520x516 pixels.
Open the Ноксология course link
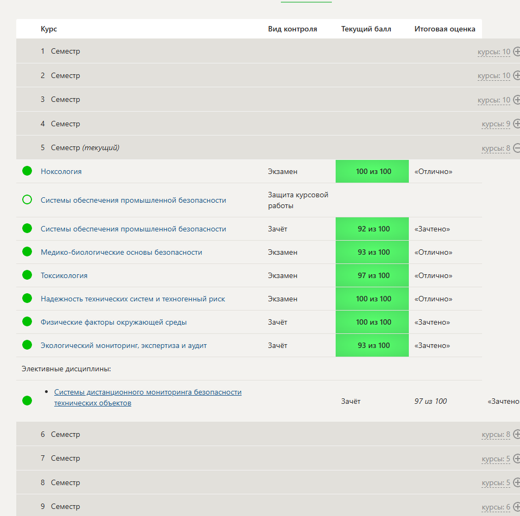(x=61, y=171)
